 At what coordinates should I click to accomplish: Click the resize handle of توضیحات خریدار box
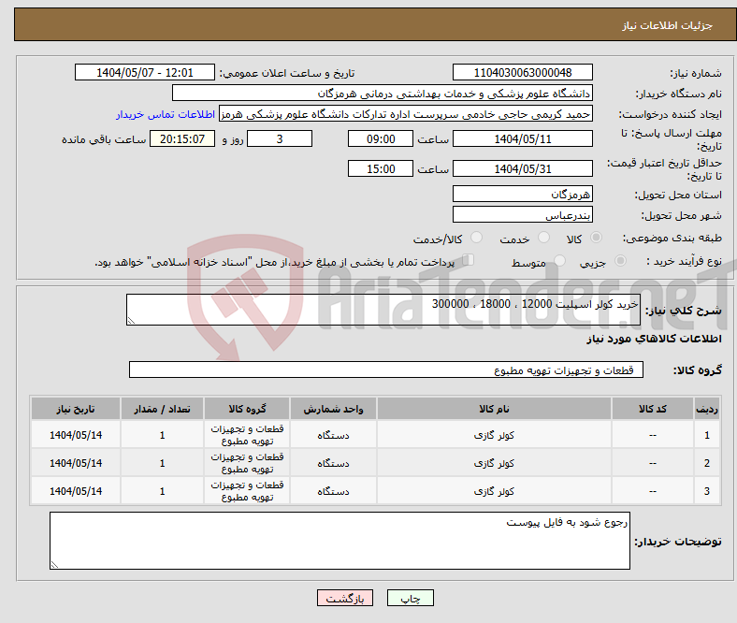pos(55,564)
